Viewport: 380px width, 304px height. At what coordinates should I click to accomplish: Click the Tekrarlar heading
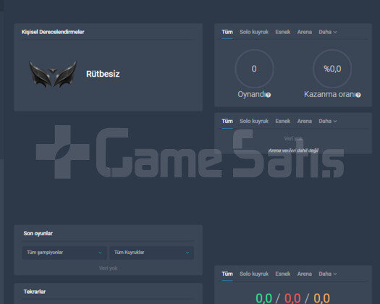(35, 292)
